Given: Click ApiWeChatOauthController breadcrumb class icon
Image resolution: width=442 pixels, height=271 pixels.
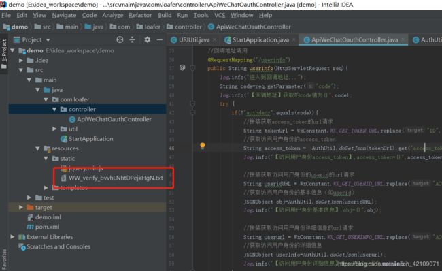Looking at the screenshot, I should pyautogui.click(x=211, y=27).
